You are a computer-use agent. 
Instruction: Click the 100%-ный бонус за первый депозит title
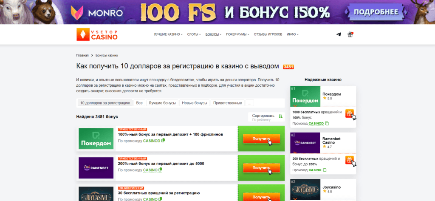170,134
